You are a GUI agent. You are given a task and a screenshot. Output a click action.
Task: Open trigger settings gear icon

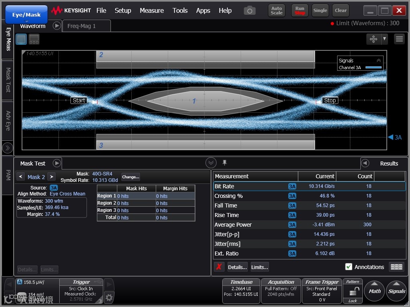pyautogui.click(x=109, y=297)
